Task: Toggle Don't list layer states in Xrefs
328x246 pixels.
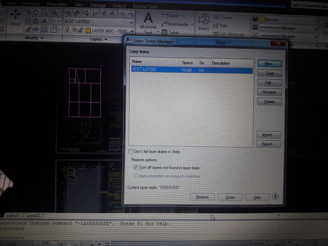Action: (131, 151)
